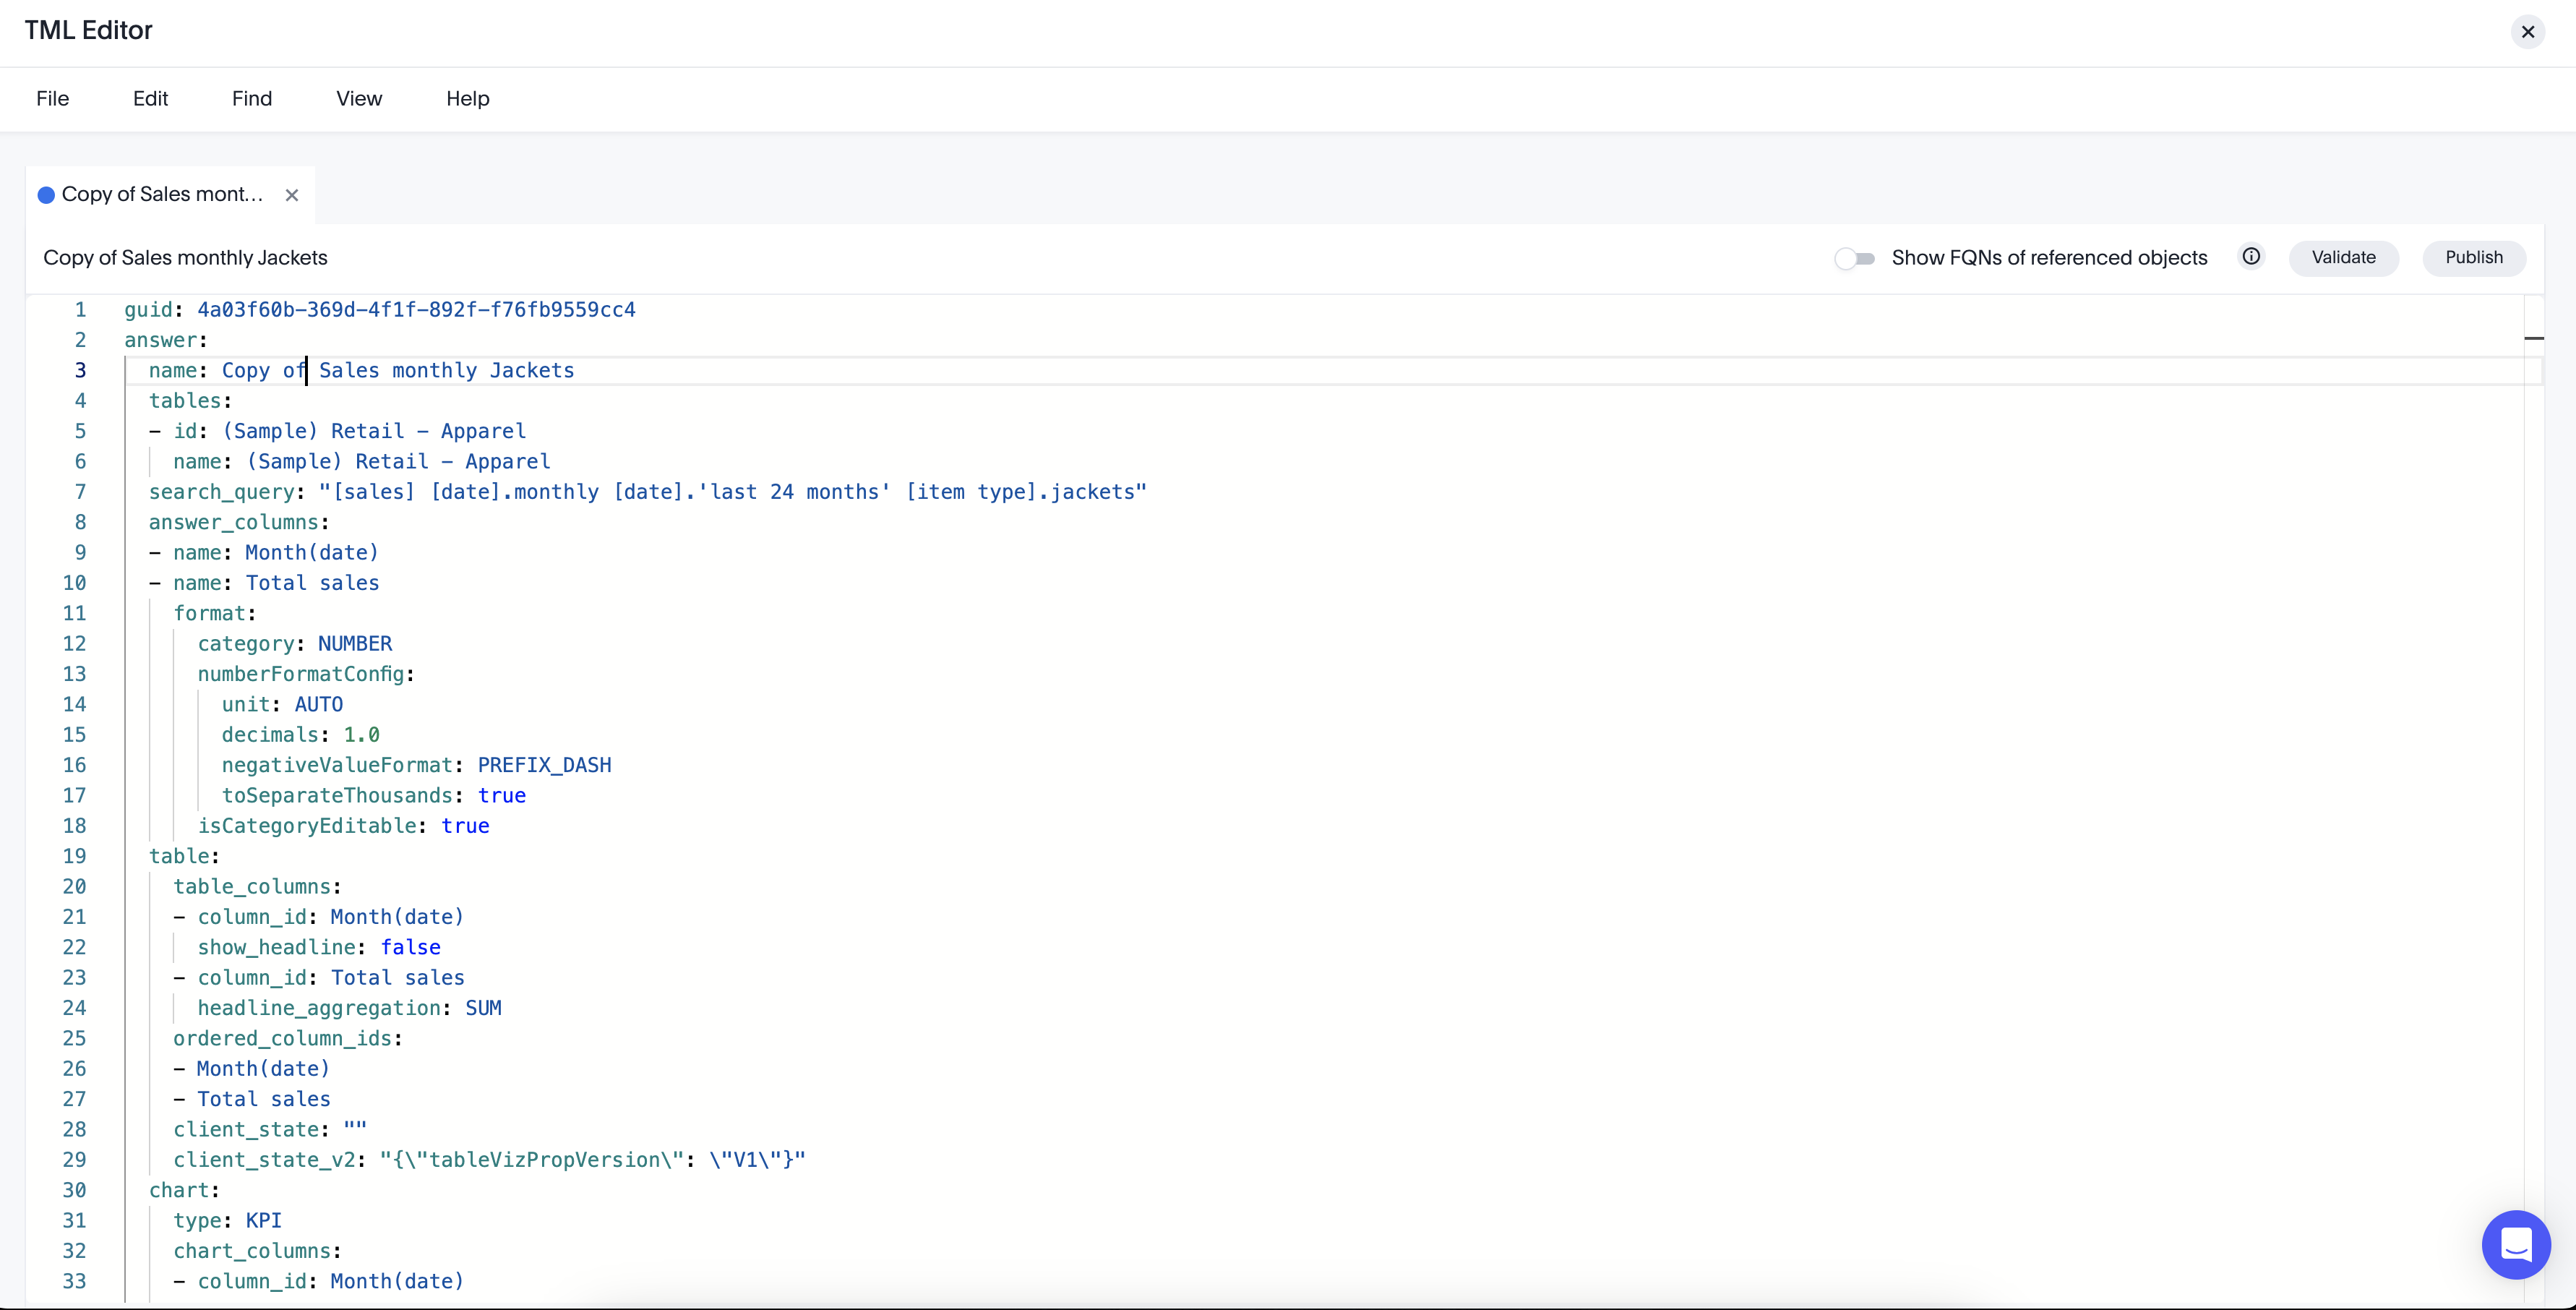2576x1310 pixels.
Task: Click the guid value on line 1
Action: [x=416, y=310]
